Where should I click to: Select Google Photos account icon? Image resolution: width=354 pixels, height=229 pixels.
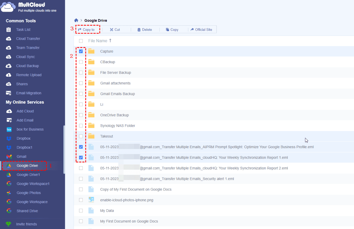[9, 193]
